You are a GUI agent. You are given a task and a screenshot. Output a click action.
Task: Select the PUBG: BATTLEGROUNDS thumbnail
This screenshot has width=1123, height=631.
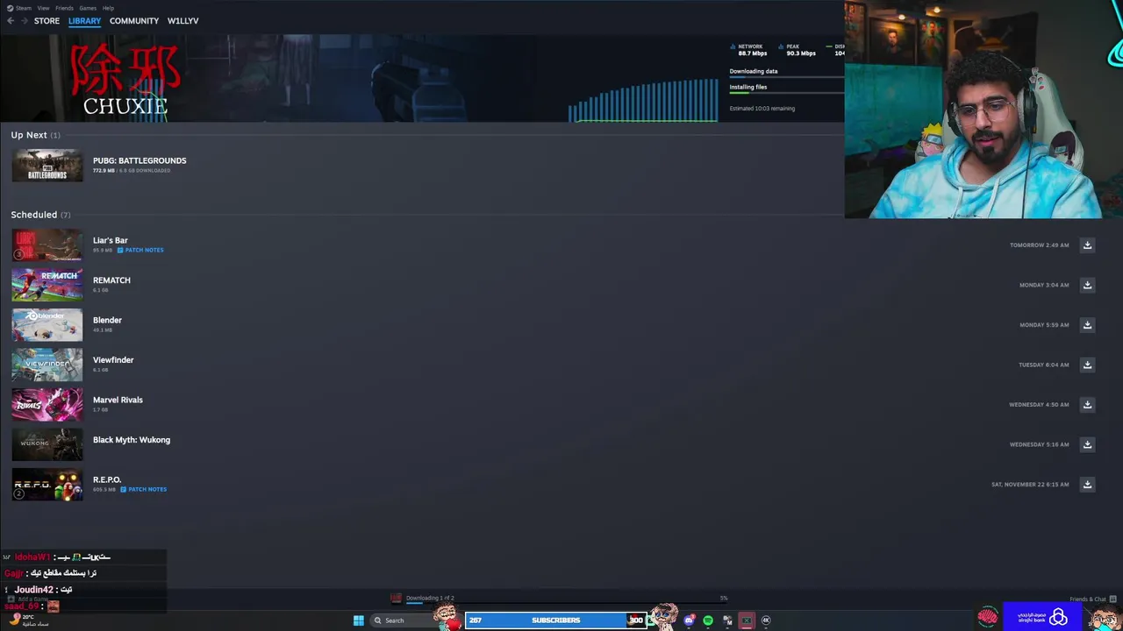[x=47, y=166]
